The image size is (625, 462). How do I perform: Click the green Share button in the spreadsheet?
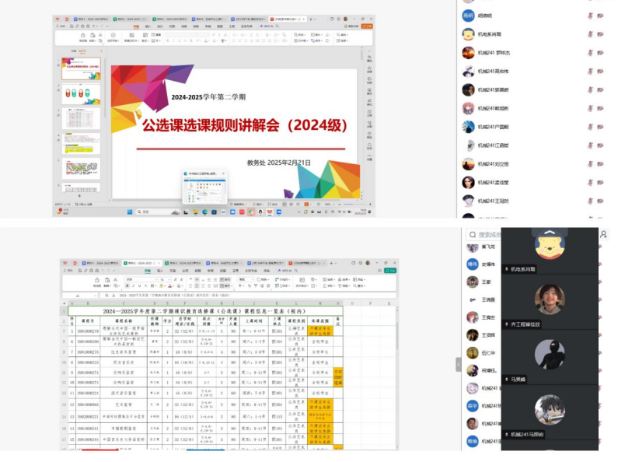[389, 270]
